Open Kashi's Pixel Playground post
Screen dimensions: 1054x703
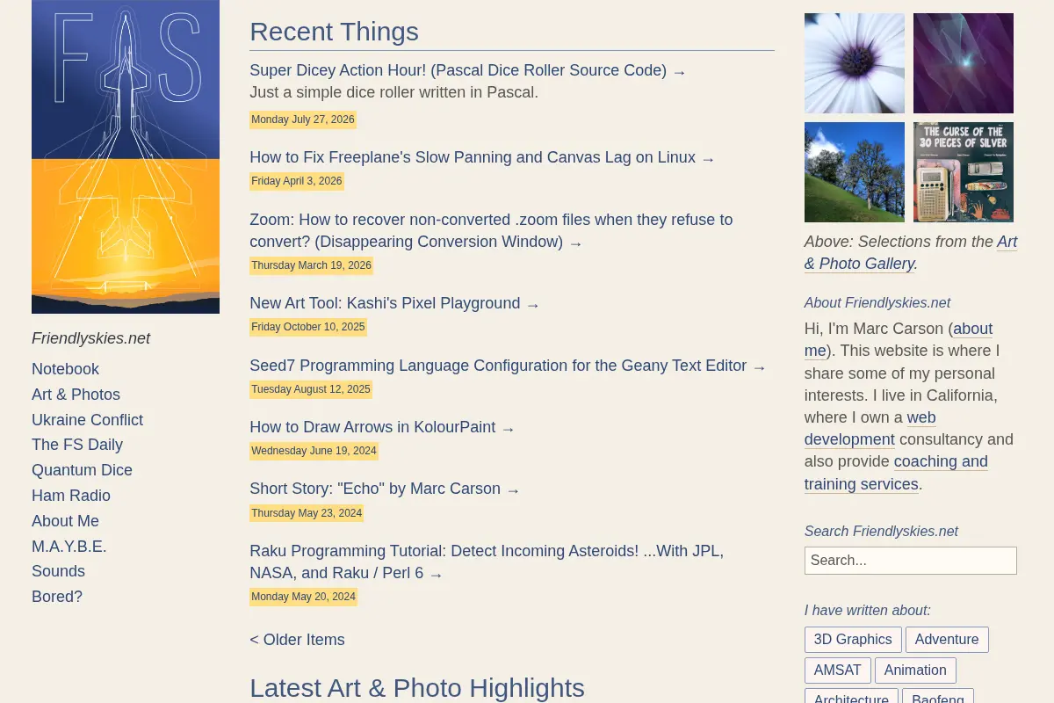(x=394, y=304)
